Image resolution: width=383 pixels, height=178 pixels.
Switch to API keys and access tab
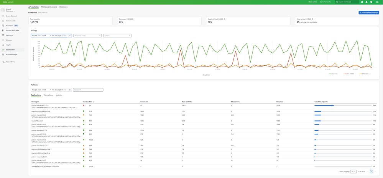[x=49, y=7]
